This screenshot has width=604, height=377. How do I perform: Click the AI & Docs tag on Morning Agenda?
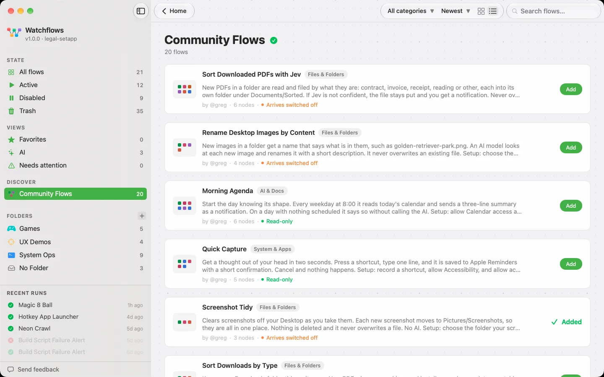pyautogui.click(x=272, y=191)
